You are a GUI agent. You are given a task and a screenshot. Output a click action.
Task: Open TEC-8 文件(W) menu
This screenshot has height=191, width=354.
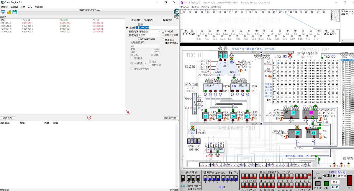click(x=185, y=7)
